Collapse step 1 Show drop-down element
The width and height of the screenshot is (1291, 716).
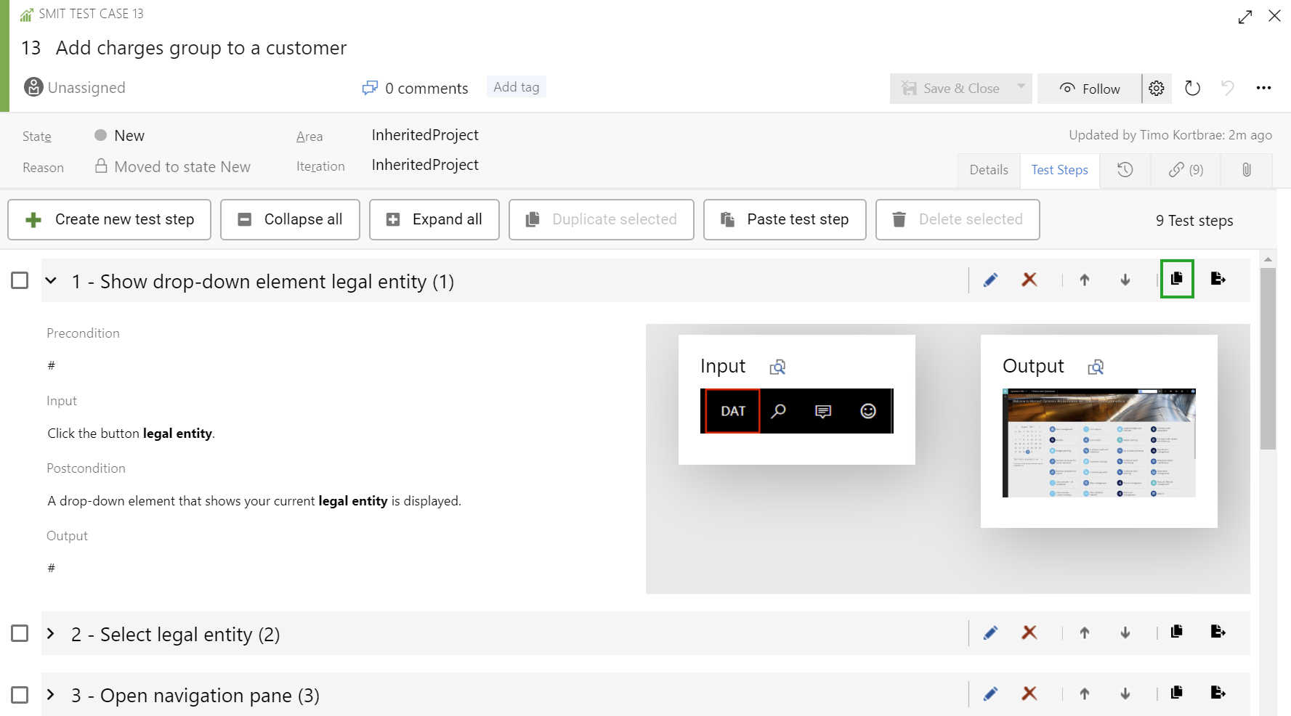click(x=51, y=281)
